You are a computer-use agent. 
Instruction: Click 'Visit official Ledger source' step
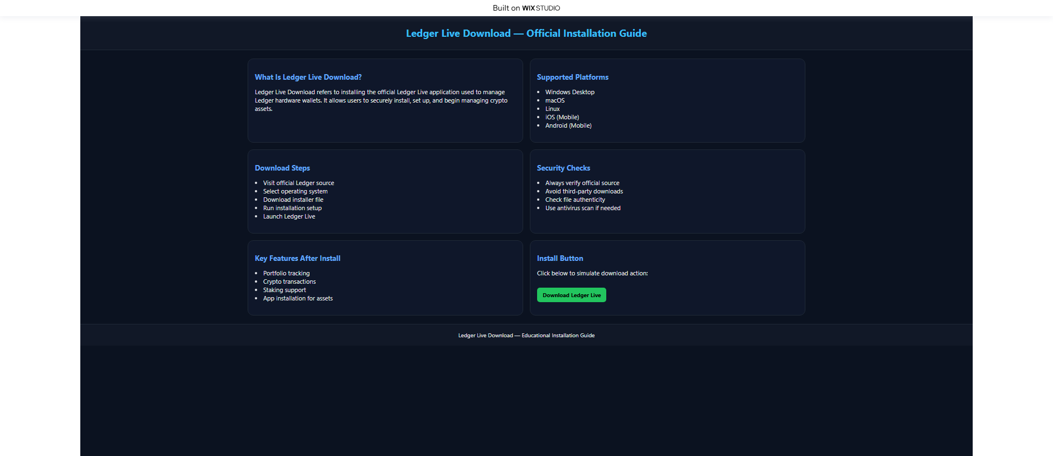tap(298, 183)
